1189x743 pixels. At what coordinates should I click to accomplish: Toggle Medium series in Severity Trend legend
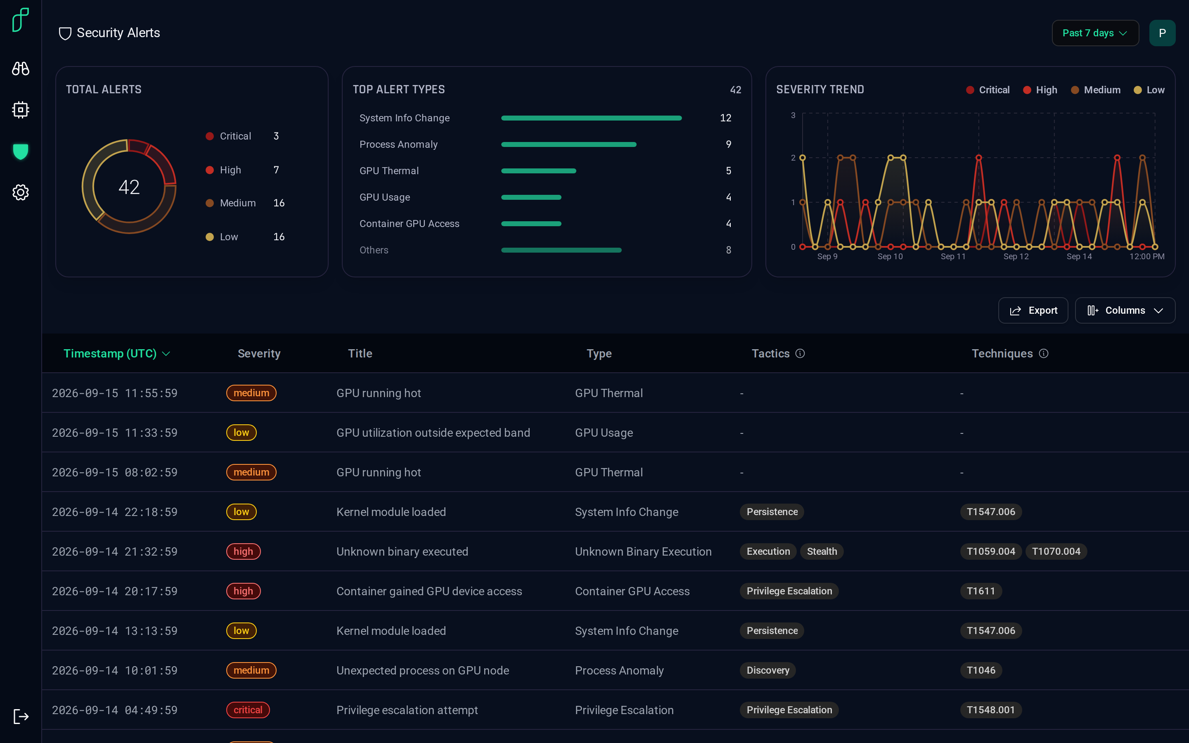[1095, 90]
